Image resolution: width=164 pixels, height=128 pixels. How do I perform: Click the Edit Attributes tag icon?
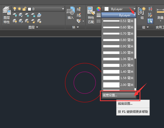coord(79,21)
